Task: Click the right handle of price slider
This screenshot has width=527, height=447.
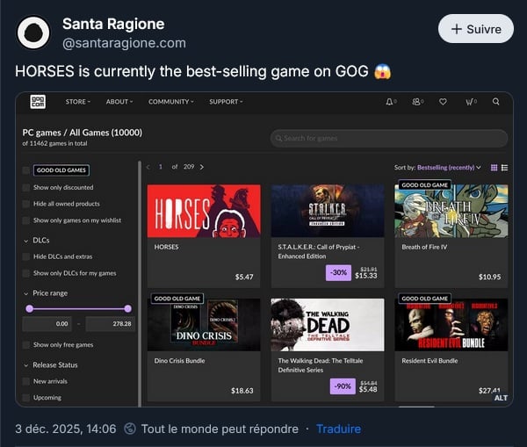Action: 128,308
